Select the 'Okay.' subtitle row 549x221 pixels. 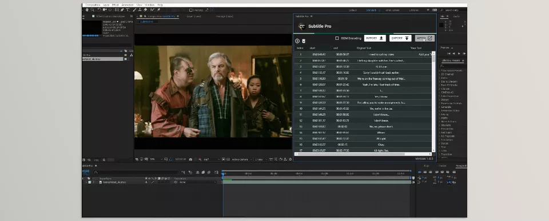point(363,144)
